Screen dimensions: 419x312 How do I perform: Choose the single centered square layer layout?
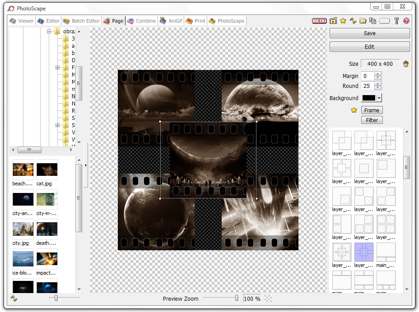coord(363,168)
